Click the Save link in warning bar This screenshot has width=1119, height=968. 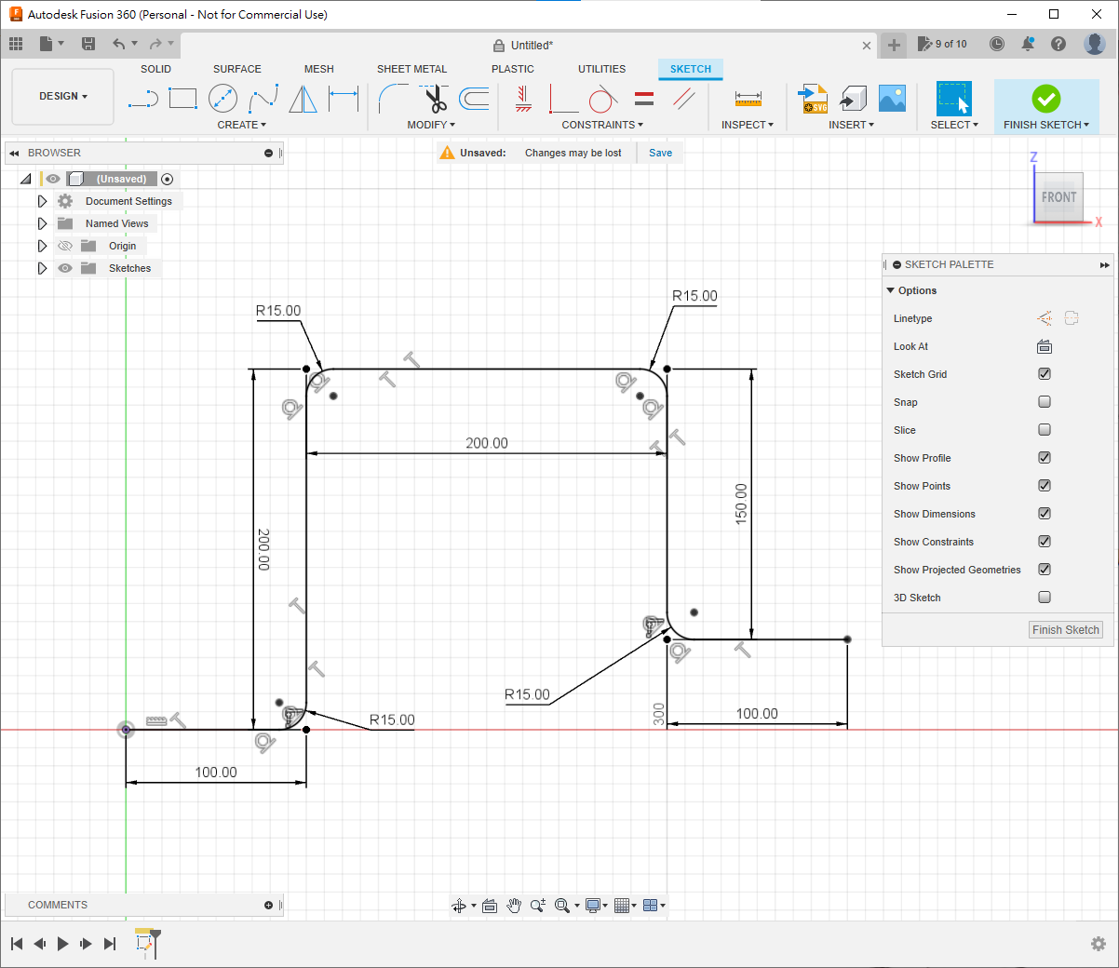click(x=660, y=153)
